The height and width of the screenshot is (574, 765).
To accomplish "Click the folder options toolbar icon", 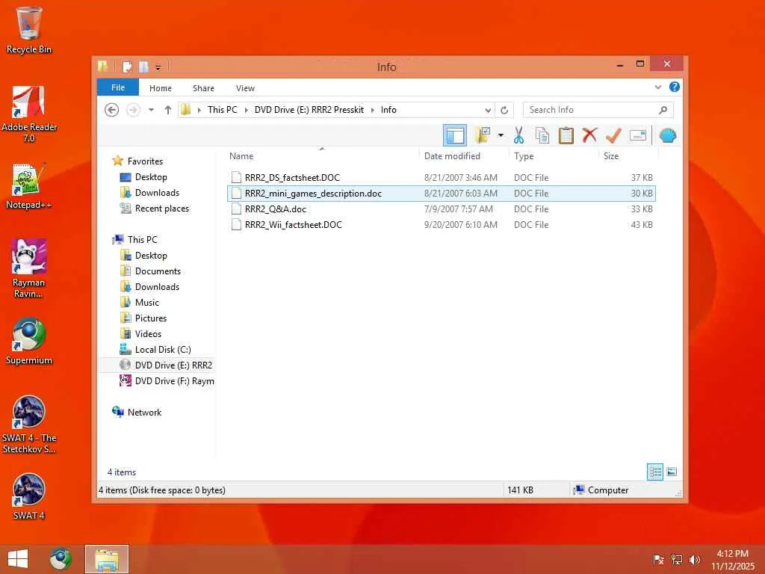I will coord(483,135).
